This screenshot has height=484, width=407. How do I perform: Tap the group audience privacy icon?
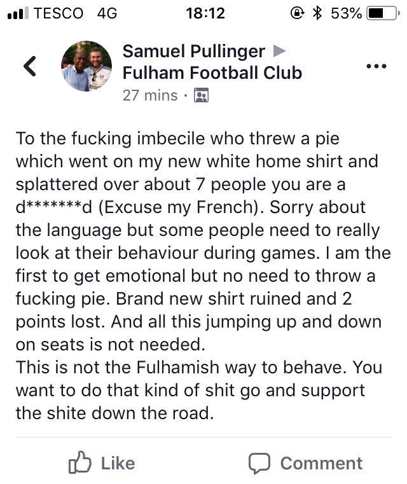[x=201, y=95]
